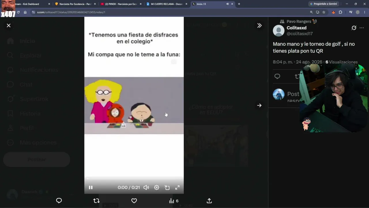View site information icon in address bar

(x=33, y=12)
